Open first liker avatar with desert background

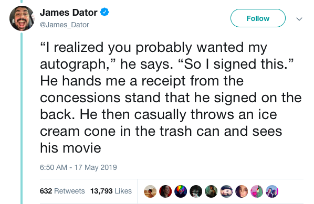pos(150,191)
